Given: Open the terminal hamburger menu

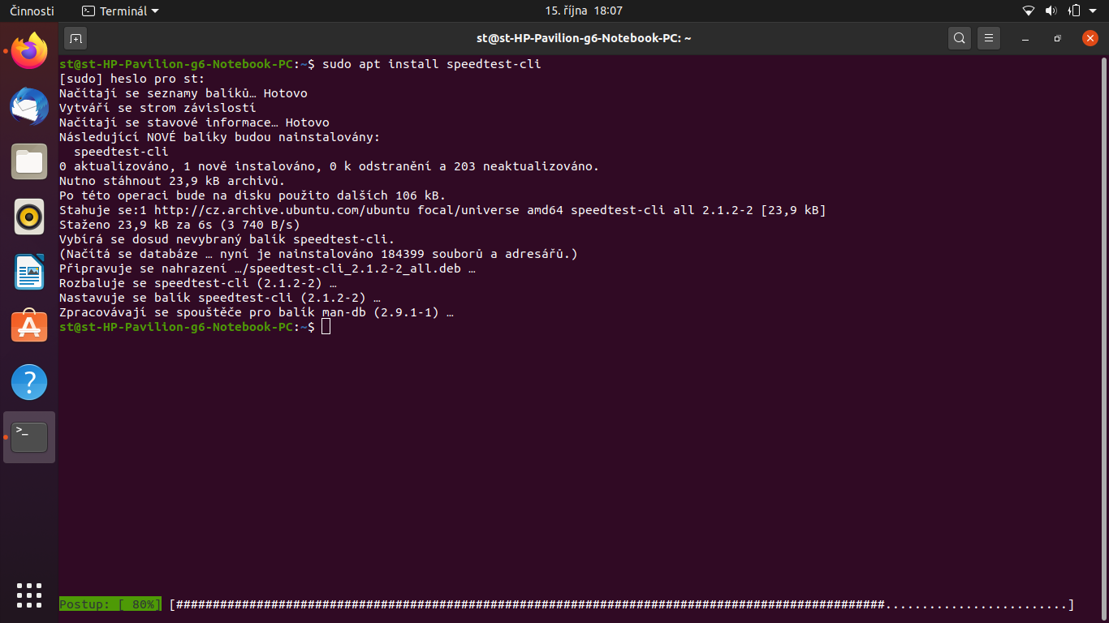Looking at the screenshot, I should pyautogui.click(x=988, y=38).
